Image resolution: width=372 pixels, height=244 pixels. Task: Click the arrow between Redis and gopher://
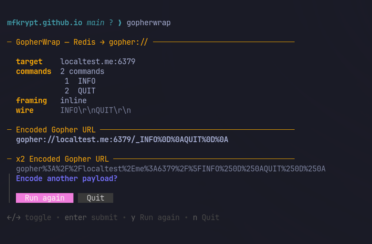click(x=102, y=42)
